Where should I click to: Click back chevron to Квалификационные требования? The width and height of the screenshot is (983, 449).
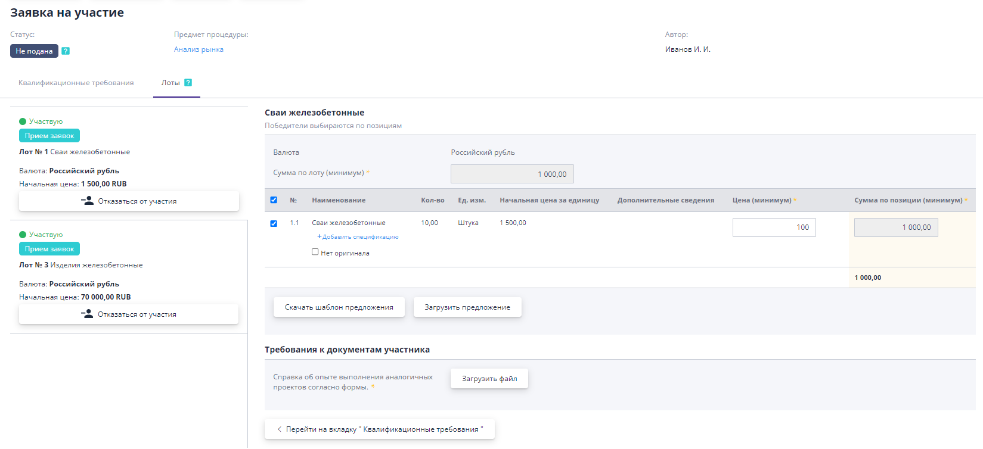click(280, 429)
